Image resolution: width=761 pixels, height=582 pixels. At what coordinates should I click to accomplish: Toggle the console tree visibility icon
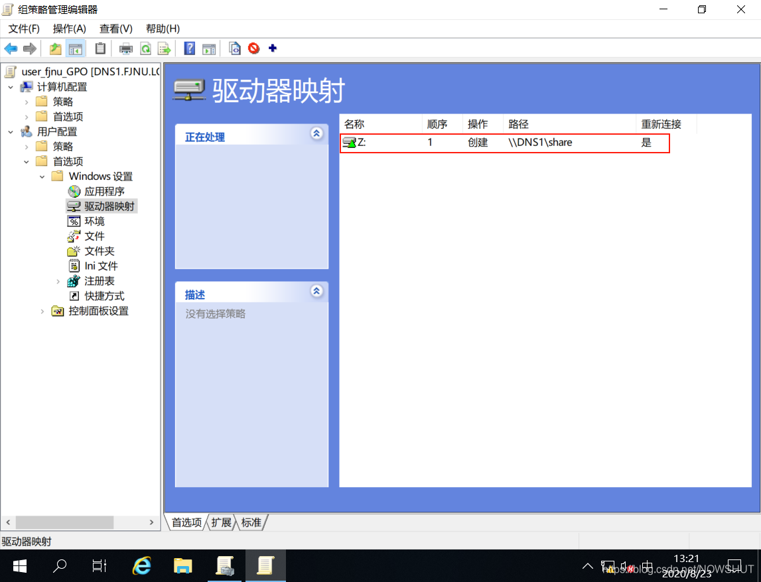(x=75, y=48)
